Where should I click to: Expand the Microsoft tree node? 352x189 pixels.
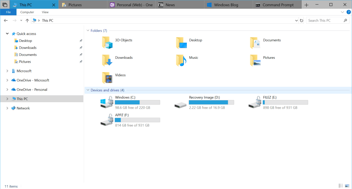(x=7, y=71)
